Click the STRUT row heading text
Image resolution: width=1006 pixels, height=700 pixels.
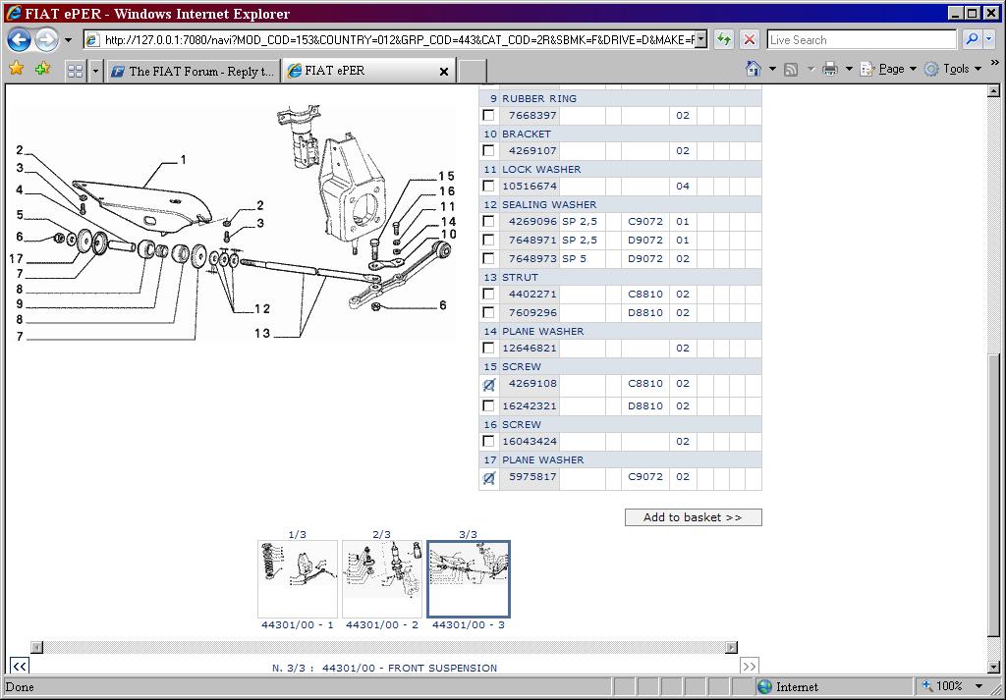coord(521,277)
